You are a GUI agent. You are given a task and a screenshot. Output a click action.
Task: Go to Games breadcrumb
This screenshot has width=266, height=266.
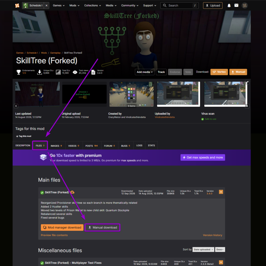[20, 53]
